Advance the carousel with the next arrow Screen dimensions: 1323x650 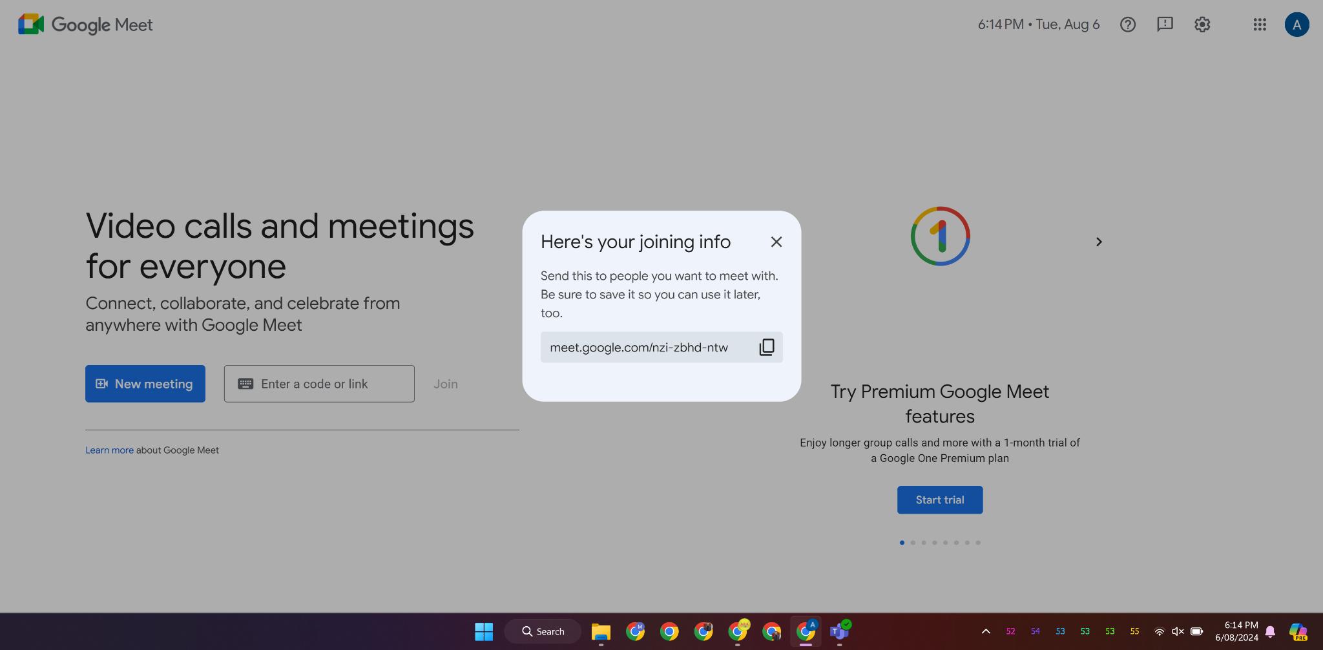pyautogui.click(x=1099, y=242)
